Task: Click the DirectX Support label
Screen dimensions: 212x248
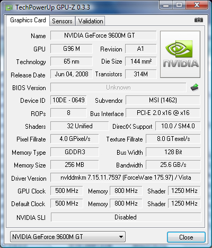Action: (x=132, y=127)
